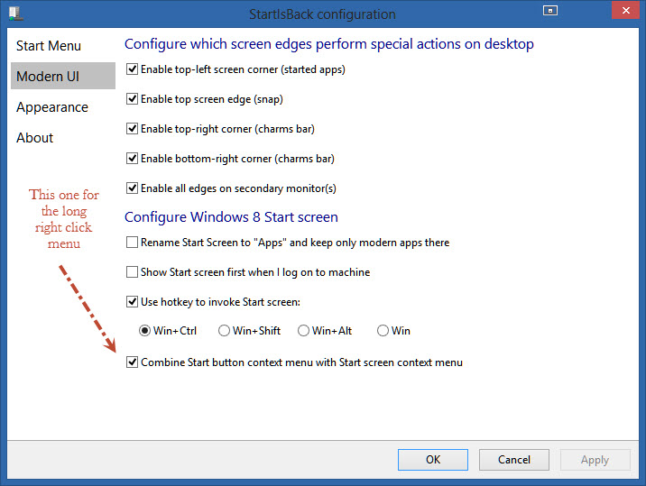Click the maximize window button
Screen dimensions: 646x486
[x=550, y=11]
